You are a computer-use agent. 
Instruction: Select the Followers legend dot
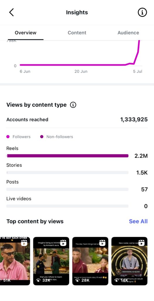pyautogui.click(x=8, y=137)
